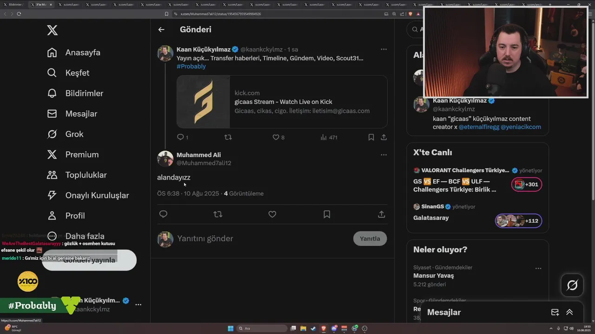
Task: Open Premium from sidebar
Action: (73, 154)
